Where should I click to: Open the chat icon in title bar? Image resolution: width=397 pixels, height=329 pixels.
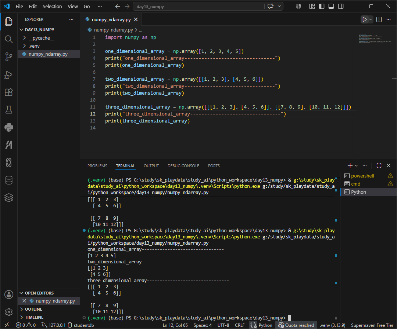tap(271, 6)
